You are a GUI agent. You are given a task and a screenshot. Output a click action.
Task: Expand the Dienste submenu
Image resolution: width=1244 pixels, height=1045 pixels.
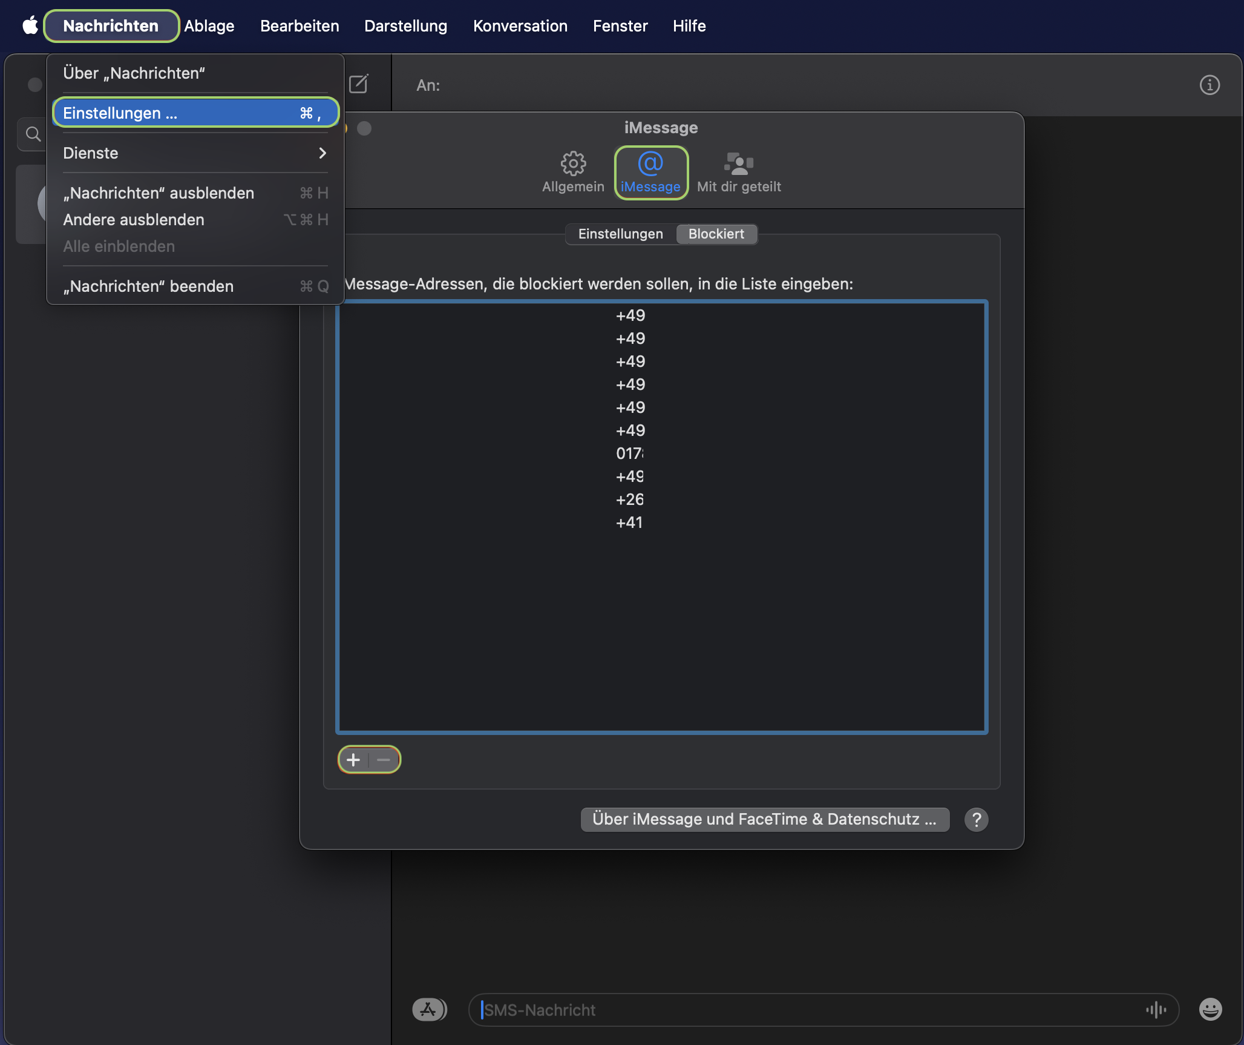click(195, 153)
